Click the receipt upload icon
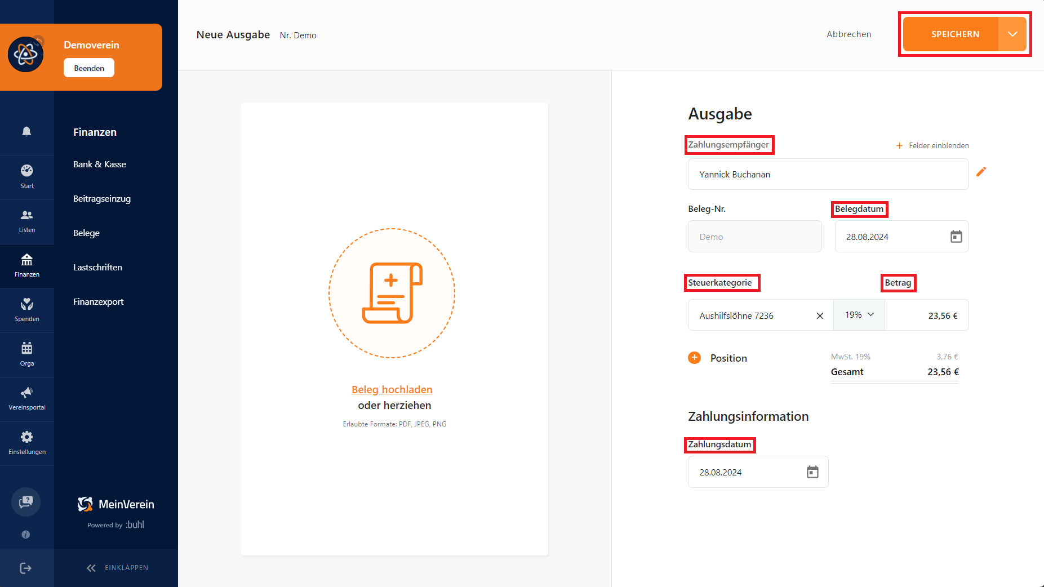The height and width of the screenshot is (587, 1044). tap(392, 293)
